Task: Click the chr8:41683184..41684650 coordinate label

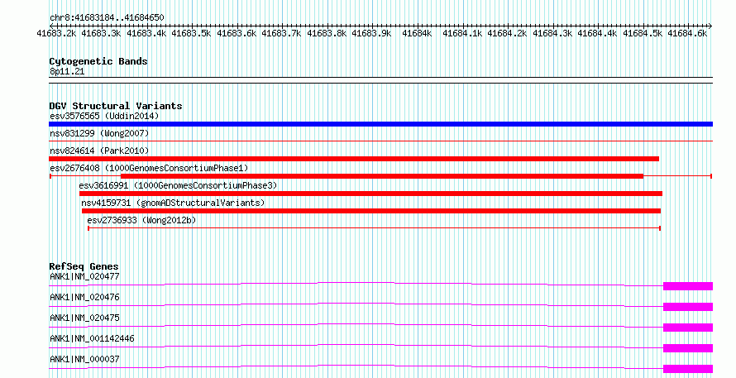Action: pyautogui.click(x=107, y=18)
